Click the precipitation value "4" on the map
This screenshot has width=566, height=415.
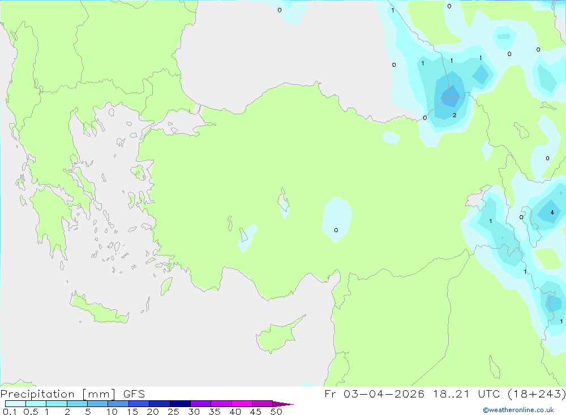(x=552, y=212)
